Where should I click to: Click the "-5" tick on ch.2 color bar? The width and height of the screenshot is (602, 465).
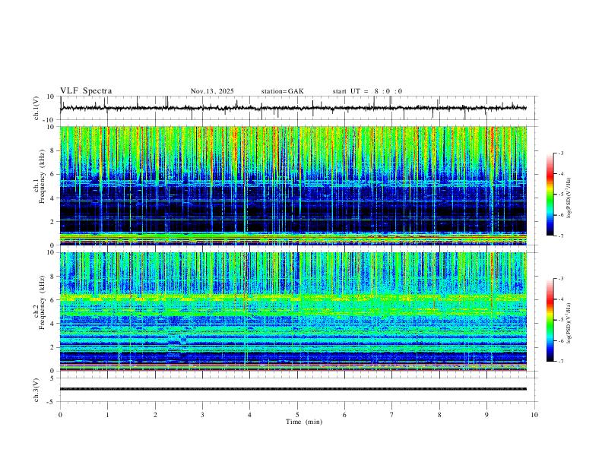coord(560,320)
